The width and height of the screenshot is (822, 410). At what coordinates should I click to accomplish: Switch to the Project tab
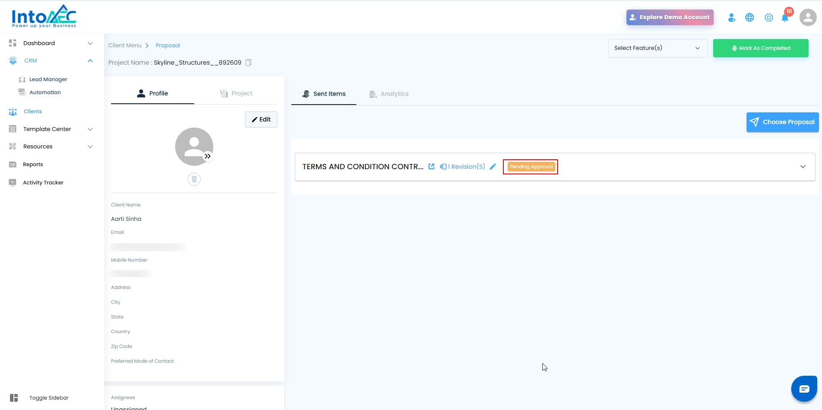pyautogui.click(x=236, y=93)
